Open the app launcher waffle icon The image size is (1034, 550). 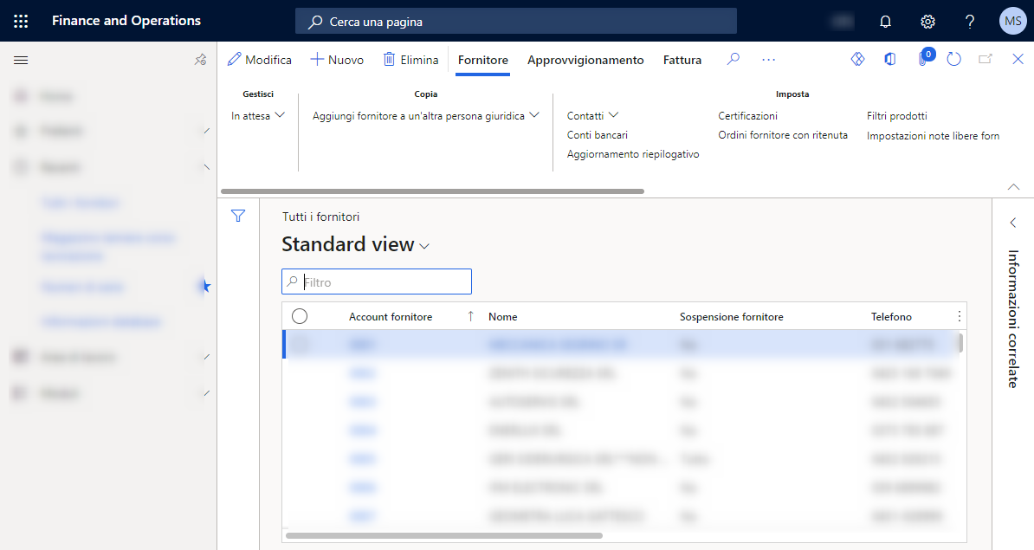(21, 20)
